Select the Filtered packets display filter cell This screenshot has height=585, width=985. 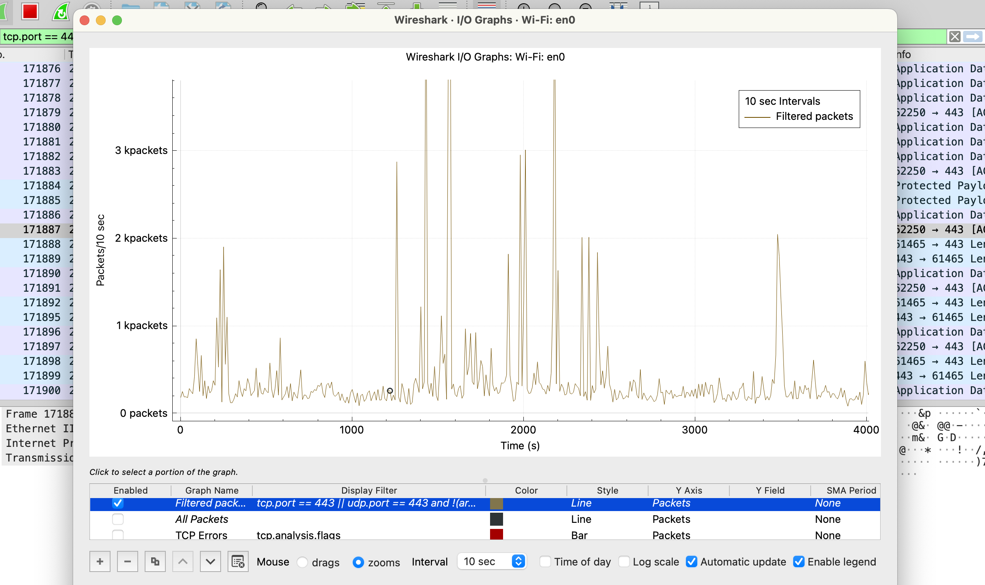[369, 503]
